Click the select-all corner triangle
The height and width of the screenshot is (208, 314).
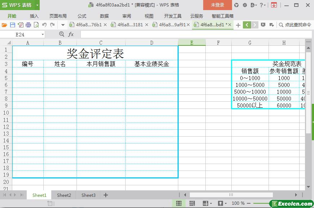[9, 43]
